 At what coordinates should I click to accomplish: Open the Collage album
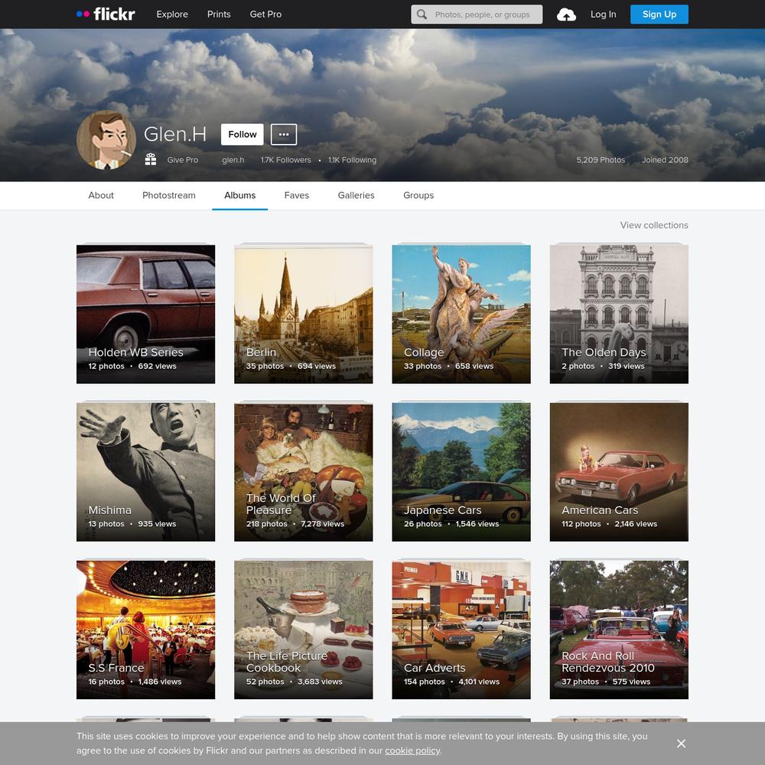[x=461, y=314]
